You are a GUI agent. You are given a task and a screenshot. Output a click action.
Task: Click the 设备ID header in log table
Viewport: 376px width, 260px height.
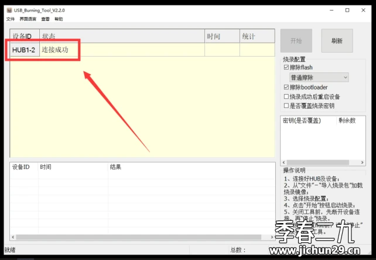click(x=24, y=167)
